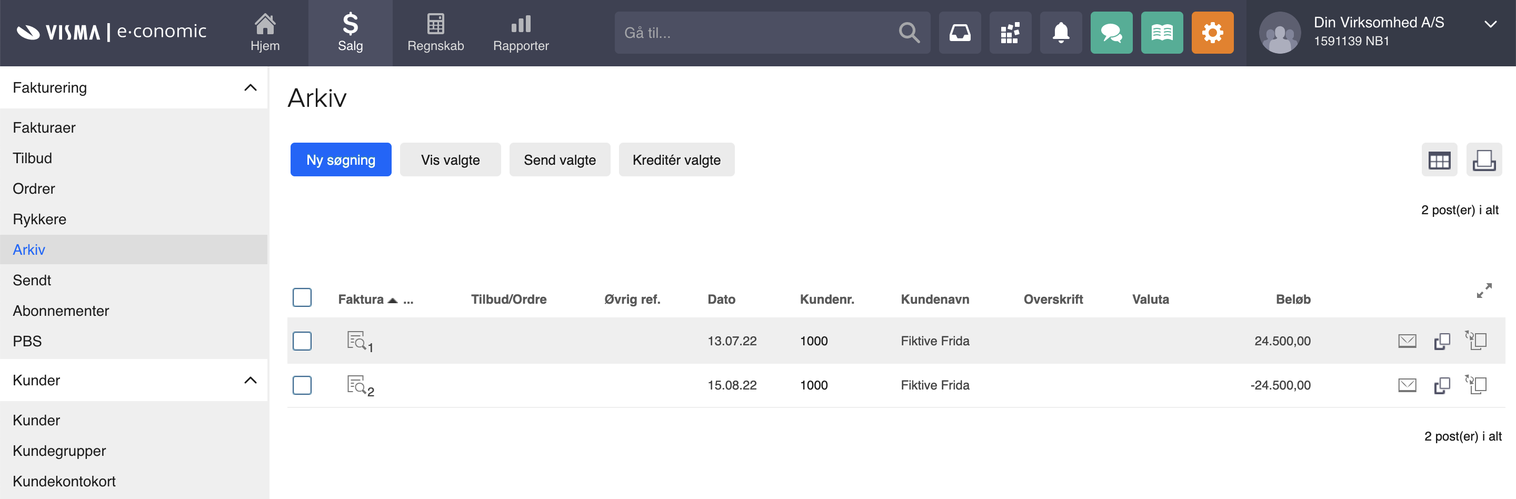Check the box for invoice 1
The width and height of the screenshot is (1516, 499).
coord(302,341)
